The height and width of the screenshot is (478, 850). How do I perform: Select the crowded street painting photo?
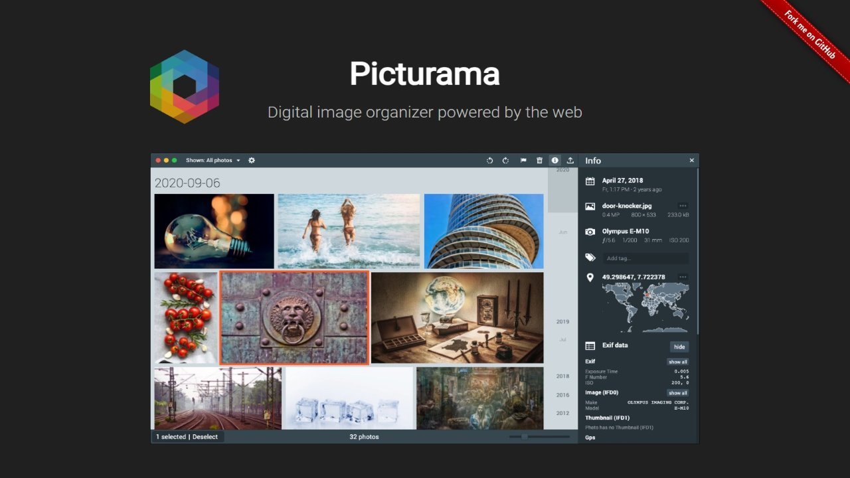479,398
